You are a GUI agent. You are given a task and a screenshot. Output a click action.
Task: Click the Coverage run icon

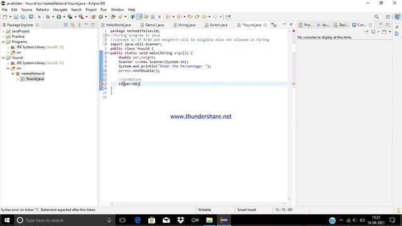point(70,17)
